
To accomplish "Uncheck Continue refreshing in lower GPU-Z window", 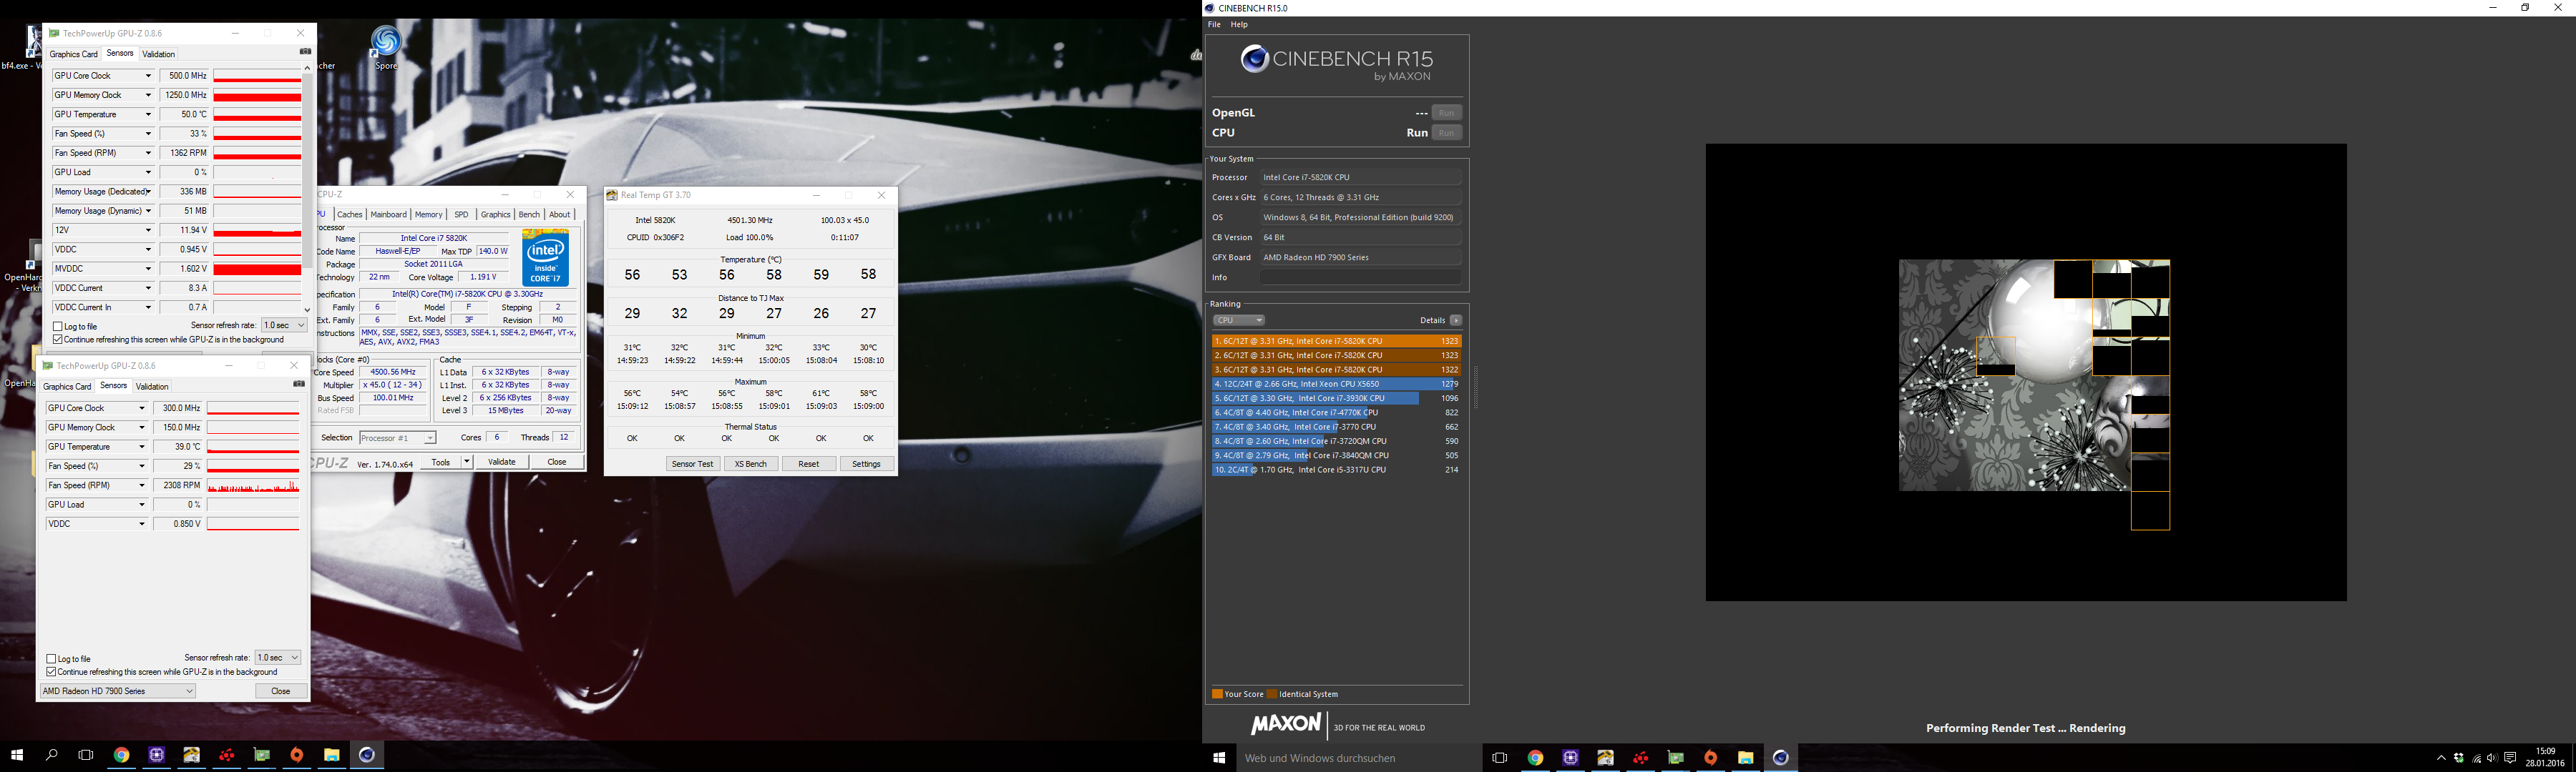I will [52, 672].
